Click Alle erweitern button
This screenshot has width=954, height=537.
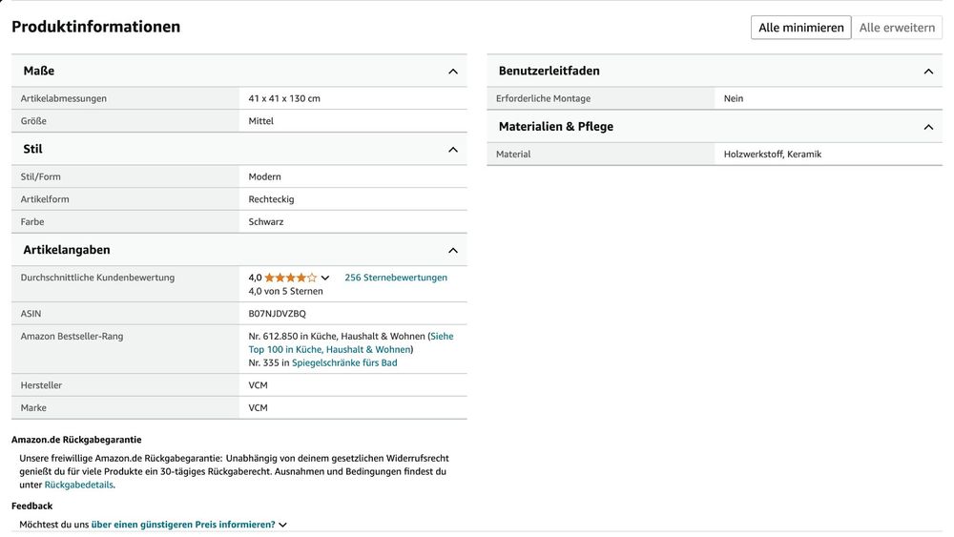pos(897,28)
